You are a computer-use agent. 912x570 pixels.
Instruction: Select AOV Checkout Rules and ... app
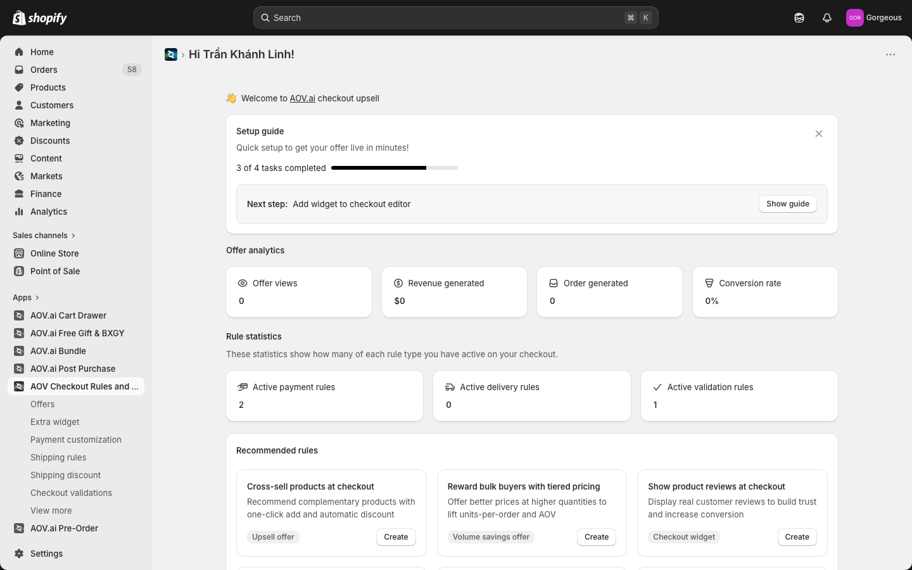76,386
